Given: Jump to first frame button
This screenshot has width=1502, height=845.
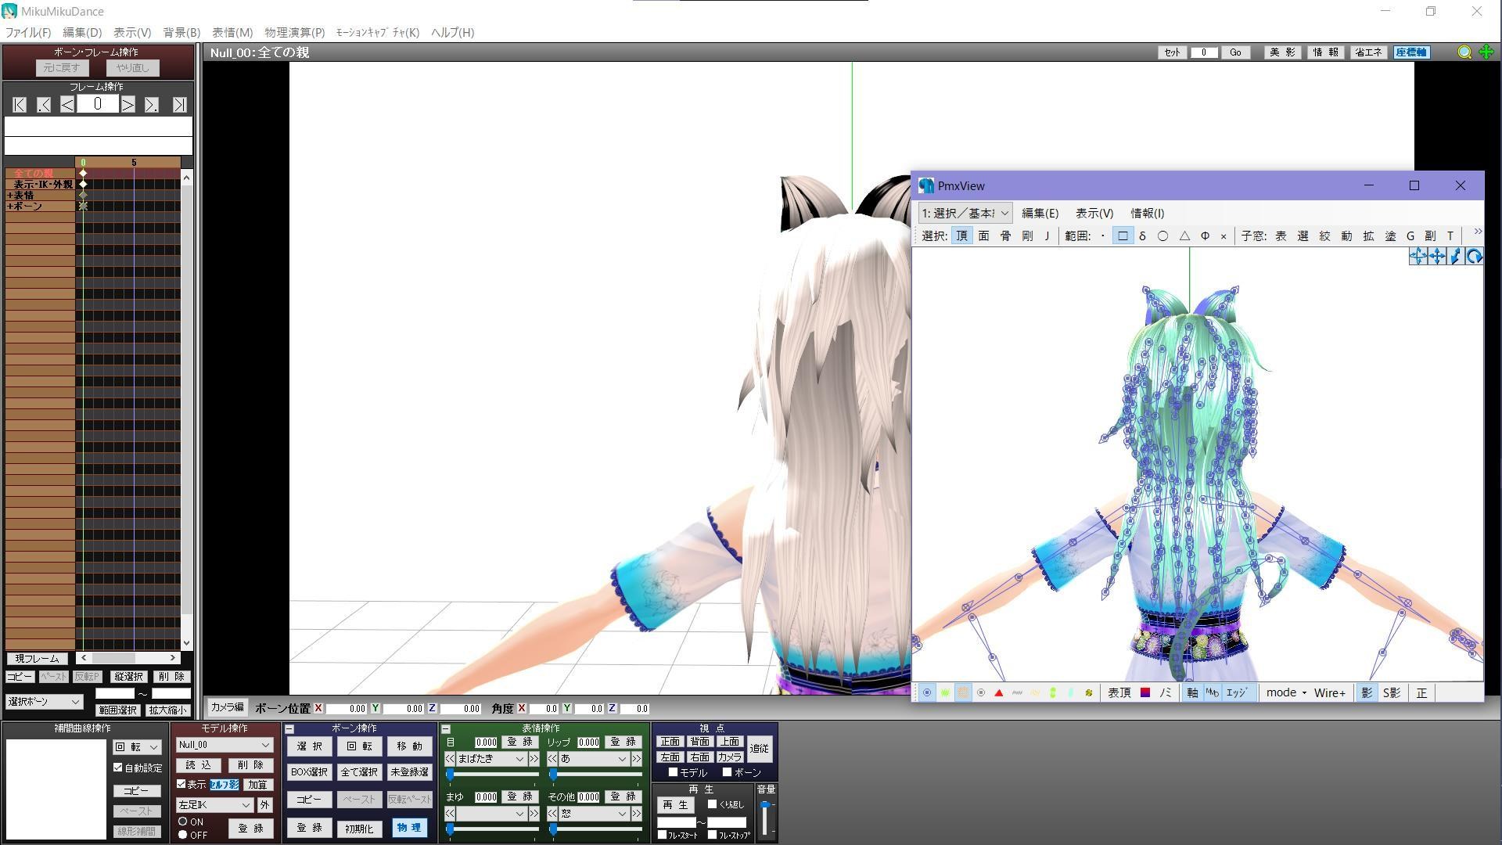Looking at the screenshot, I should (x=20, y=105).
